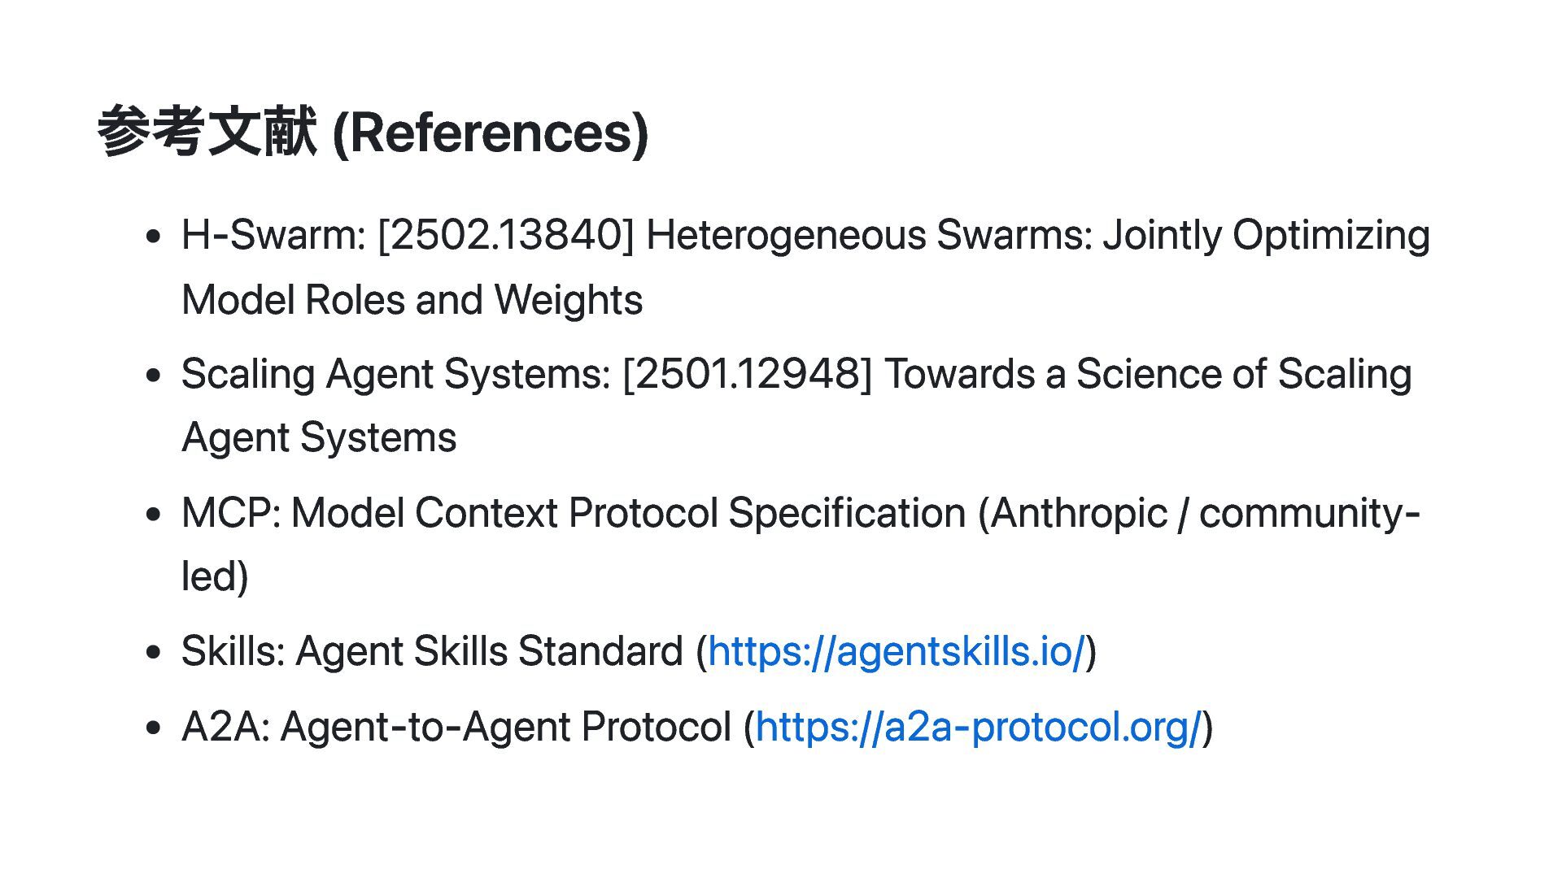The height and width of the screenshot is (878, 1562).
Task: Click the bullet point before H-Swarm
Action: 152,237
